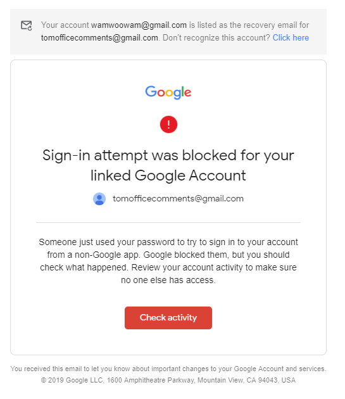Click the colorful Google logo
Viewport: 345px width, 399px height.
pyautogui.click(x=168, y=92)
